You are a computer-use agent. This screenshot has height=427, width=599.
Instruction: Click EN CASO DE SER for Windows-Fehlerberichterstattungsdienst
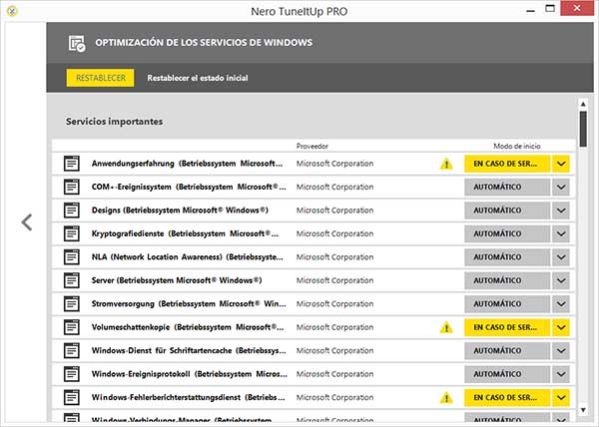point(507,397)
